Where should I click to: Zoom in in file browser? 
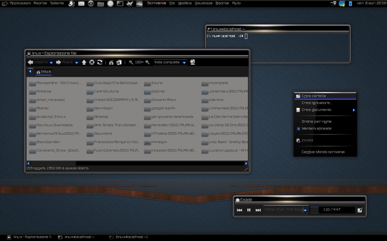pos(147,62)
